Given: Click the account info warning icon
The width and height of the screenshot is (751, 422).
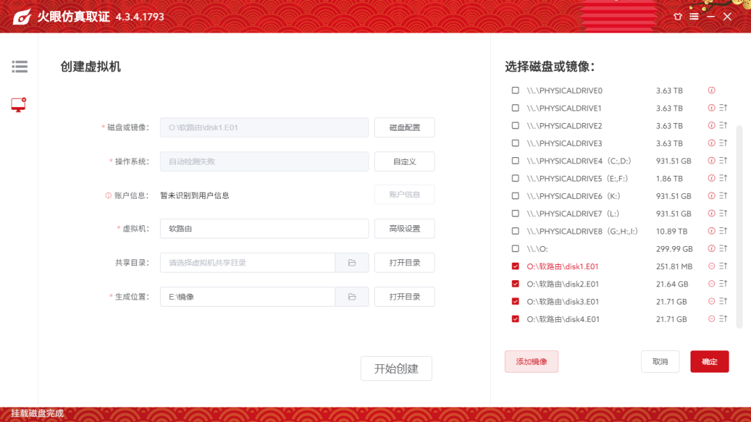Looking at the screenshot, I should pos(108,195).
